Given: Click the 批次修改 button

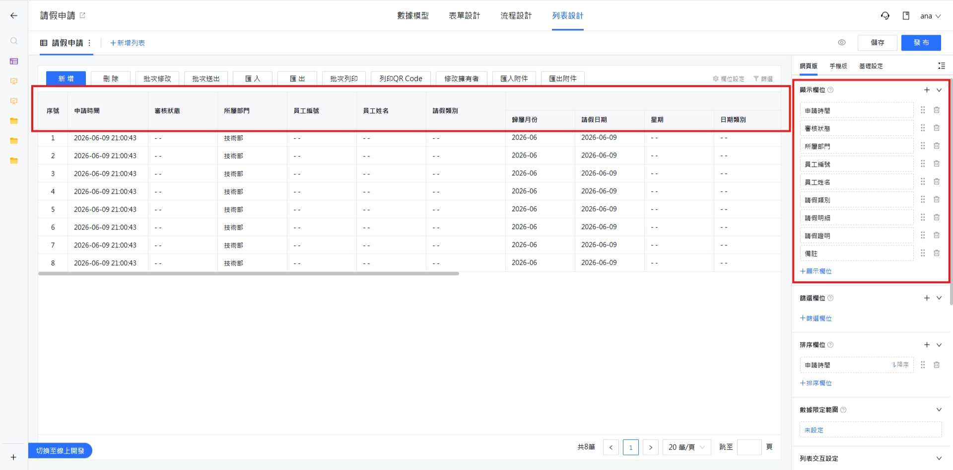Looking at the screenshot, I should pos(157,78).
